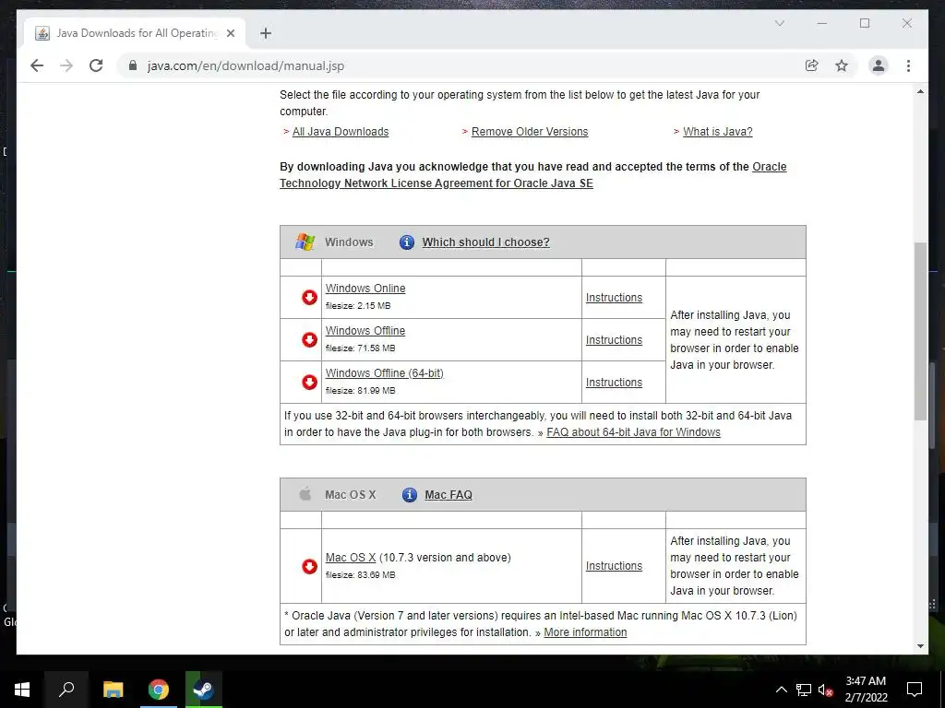Click the page scrollbar down arrow
945x708 pixels.
tap(920, 646)
